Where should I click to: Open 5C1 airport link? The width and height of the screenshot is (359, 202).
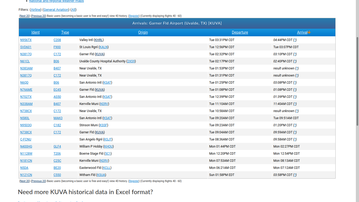click(108, 154)
